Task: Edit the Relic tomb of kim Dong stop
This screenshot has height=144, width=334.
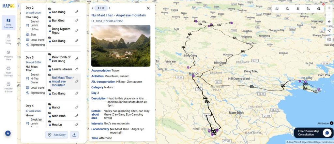Action: pos(77,59)
